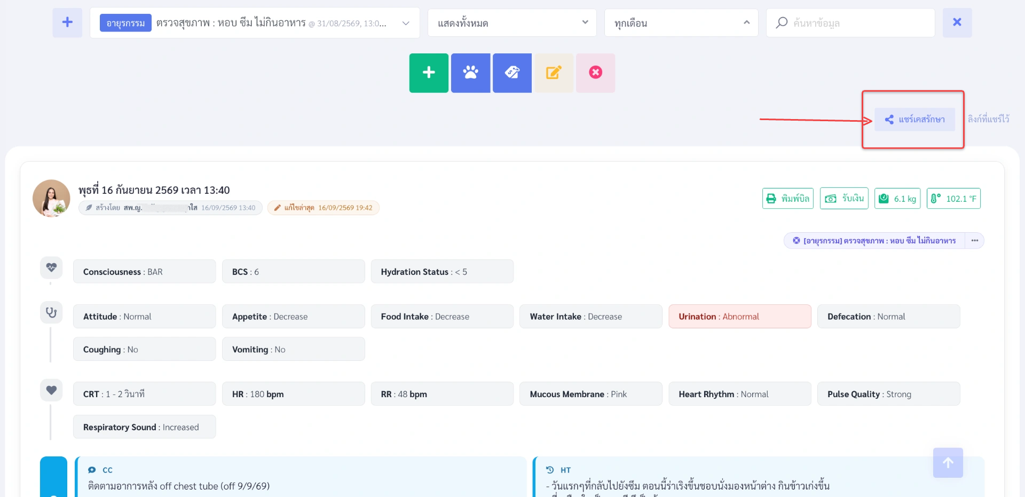Screen dimensions: 1025x497
Task: Click the paw print pet button
Action: click(x=470, y=73)
